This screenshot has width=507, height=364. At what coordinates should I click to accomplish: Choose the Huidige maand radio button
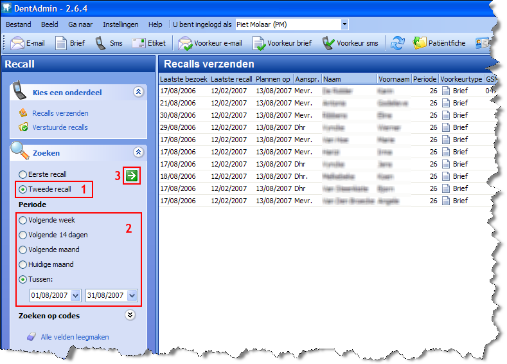click(x=24, y=264)
